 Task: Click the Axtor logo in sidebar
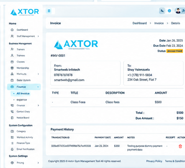25,12
